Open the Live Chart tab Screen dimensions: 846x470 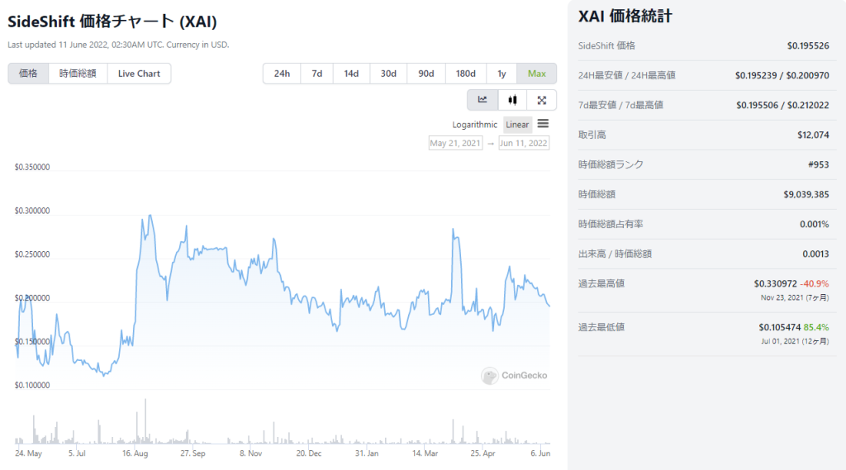tap(139, 74)
